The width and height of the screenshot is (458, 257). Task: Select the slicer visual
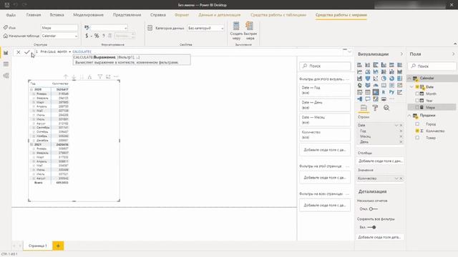[359, 92]
